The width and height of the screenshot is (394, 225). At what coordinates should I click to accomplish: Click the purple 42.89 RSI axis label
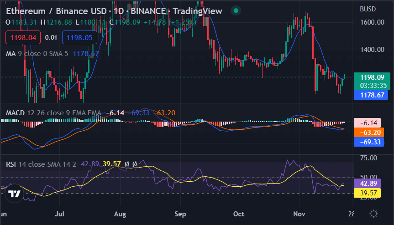click(368, 184)
